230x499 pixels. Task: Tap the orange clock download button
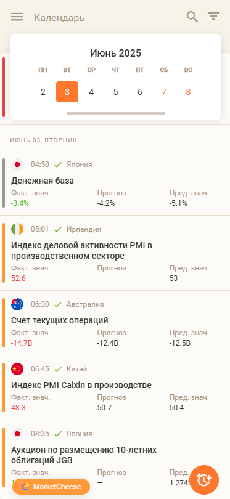point(204,479)
